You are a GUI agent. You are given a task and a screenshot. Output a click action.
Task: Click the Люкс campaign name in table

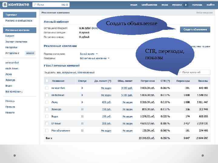click(54, 102)
